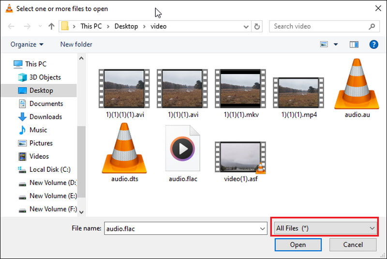Click the New folder button
The height and width of the screenshot is (259, 387).
(x=76, y=45)
